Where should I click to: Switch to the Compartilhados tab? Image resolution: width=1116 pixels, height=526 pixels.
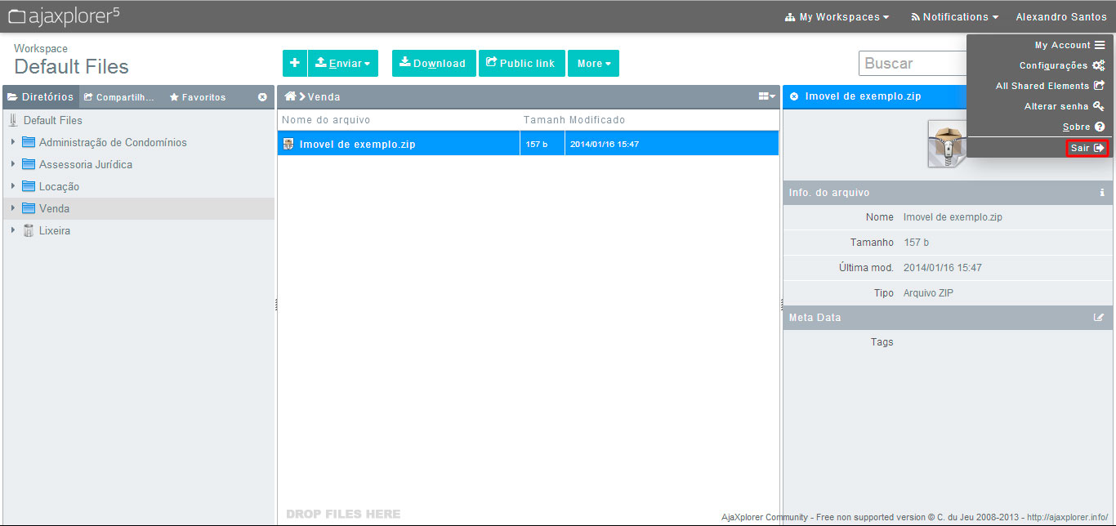click(x=119, y=97)
